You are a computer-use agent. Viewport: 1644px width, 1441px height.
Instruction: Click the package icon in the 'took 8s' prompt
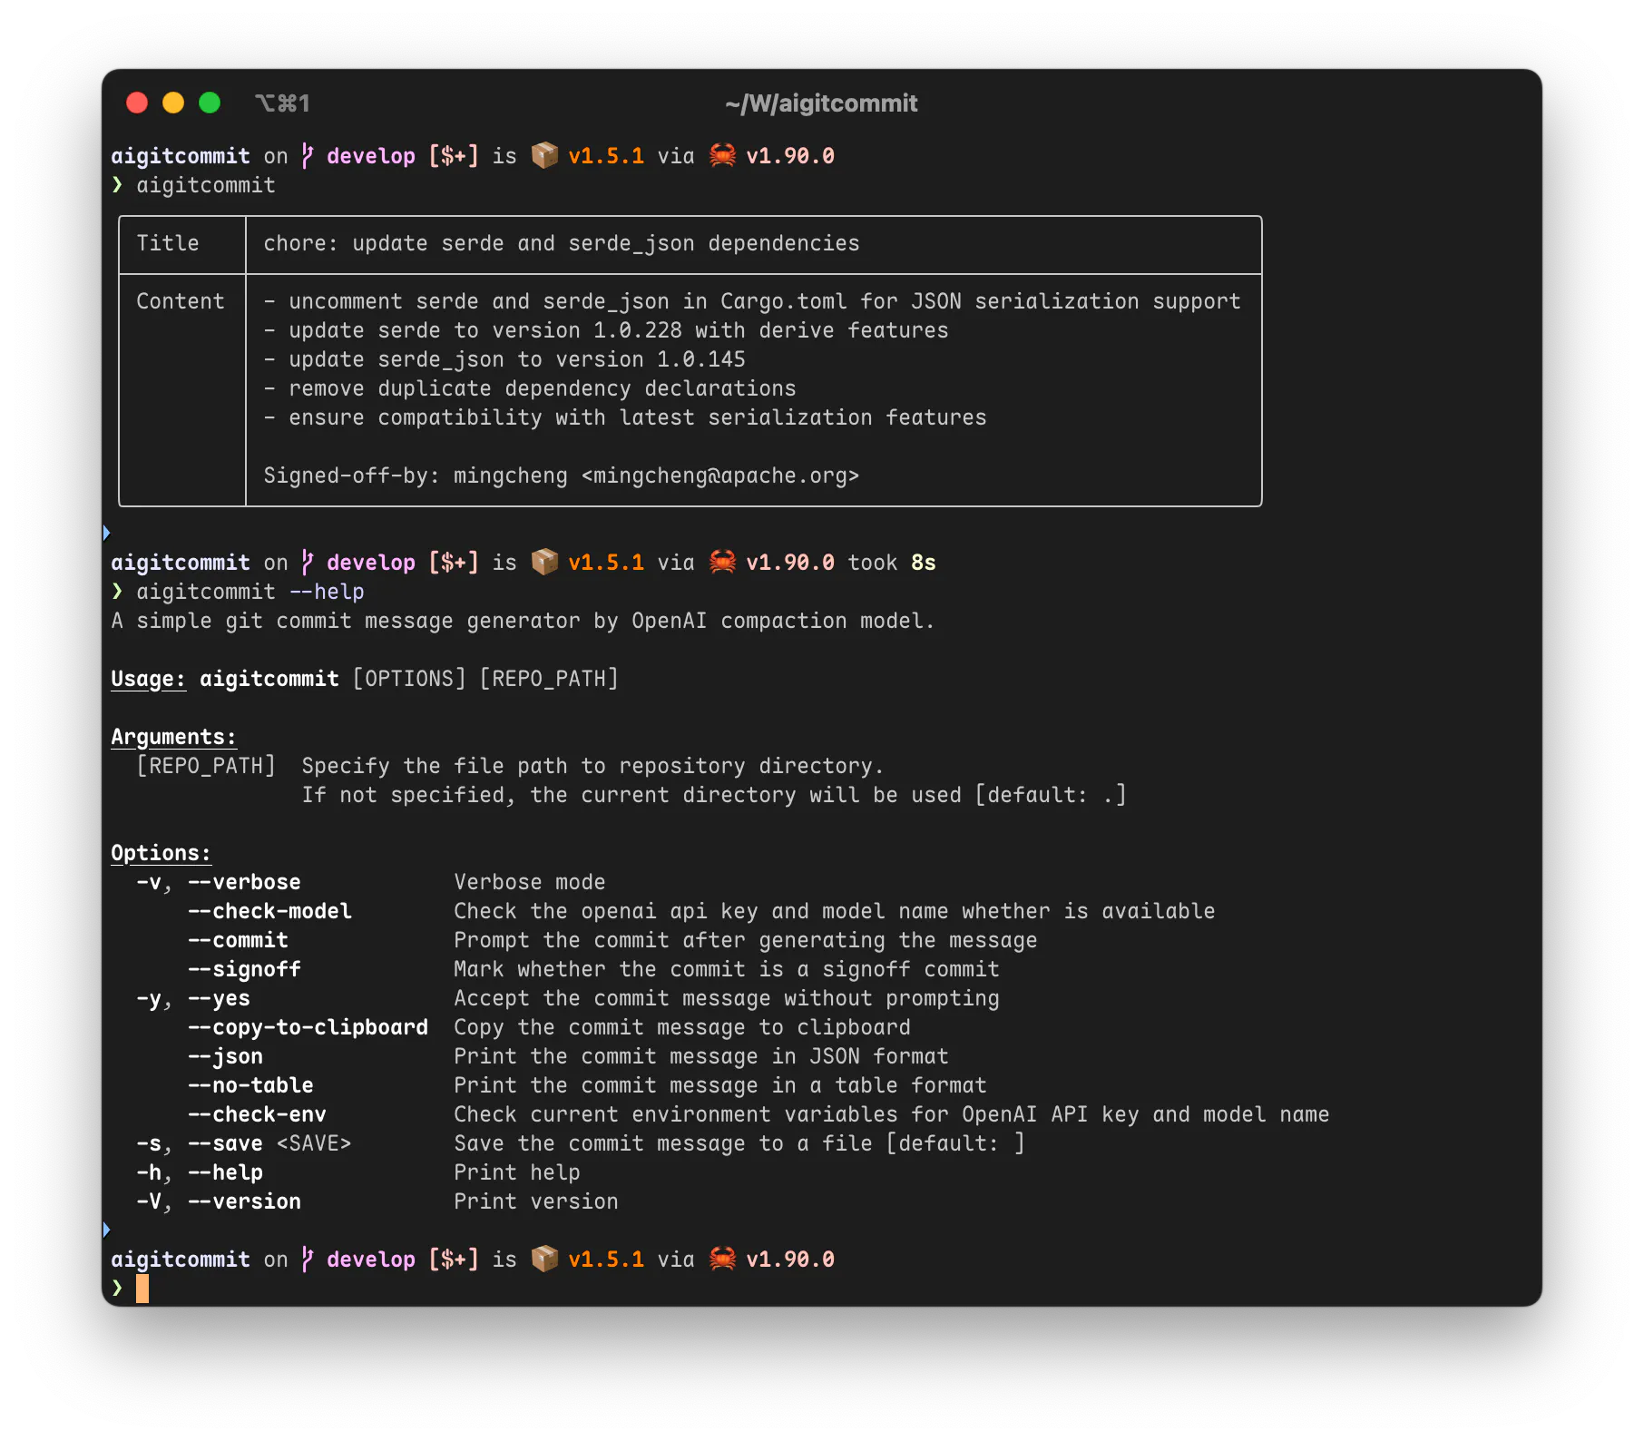point(544,562)
